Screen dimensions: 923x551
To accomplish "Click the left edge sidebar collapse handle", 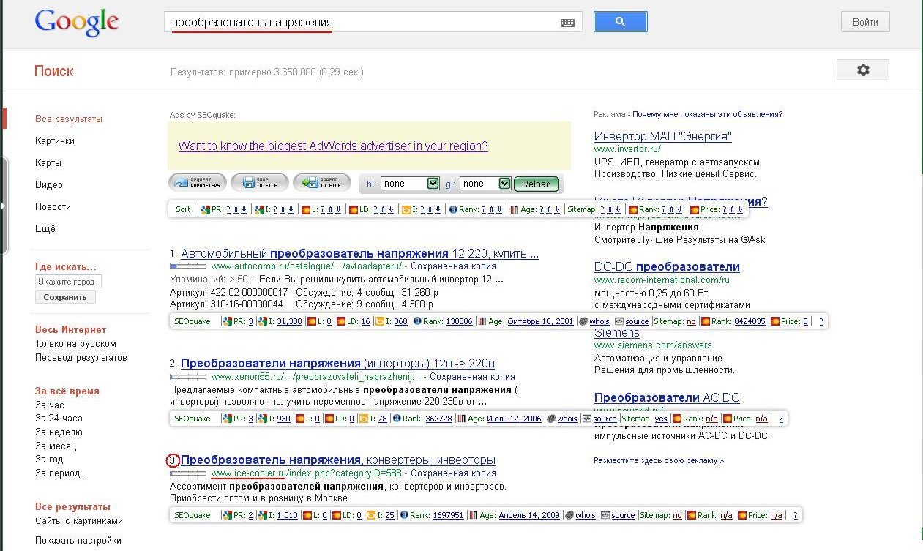I will (x=3, y=206).
